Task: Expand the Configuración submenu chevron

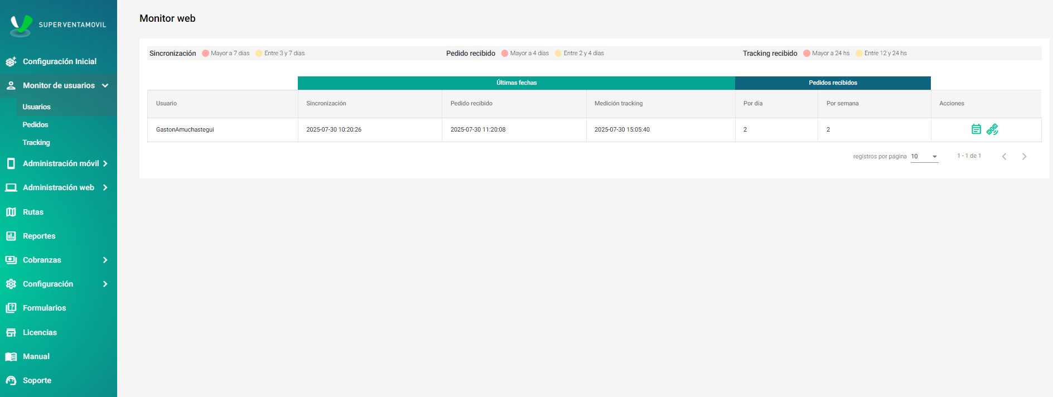Action: (105, 284)
